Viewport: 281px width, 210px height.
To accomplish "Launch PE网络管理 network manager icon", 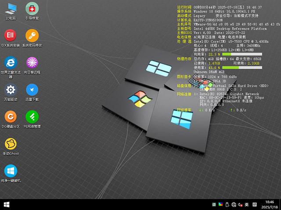I will click(x=32, y=119).
